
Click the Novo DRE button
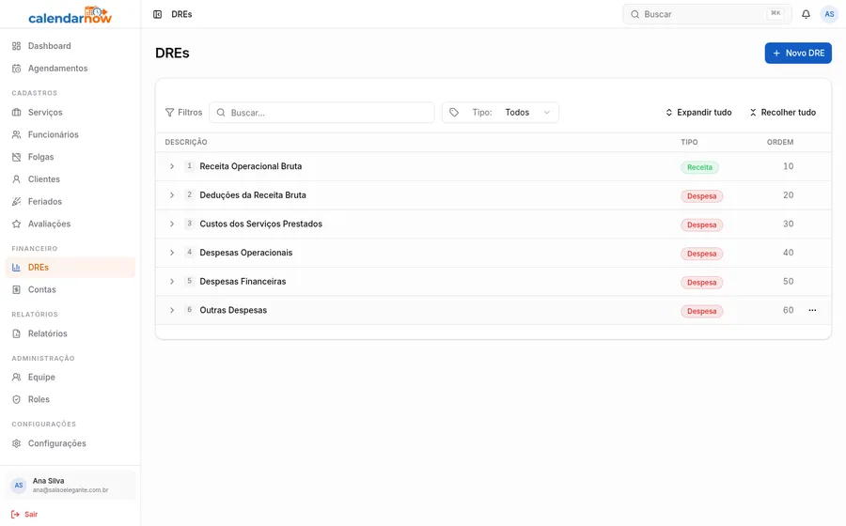coord(798,53)
